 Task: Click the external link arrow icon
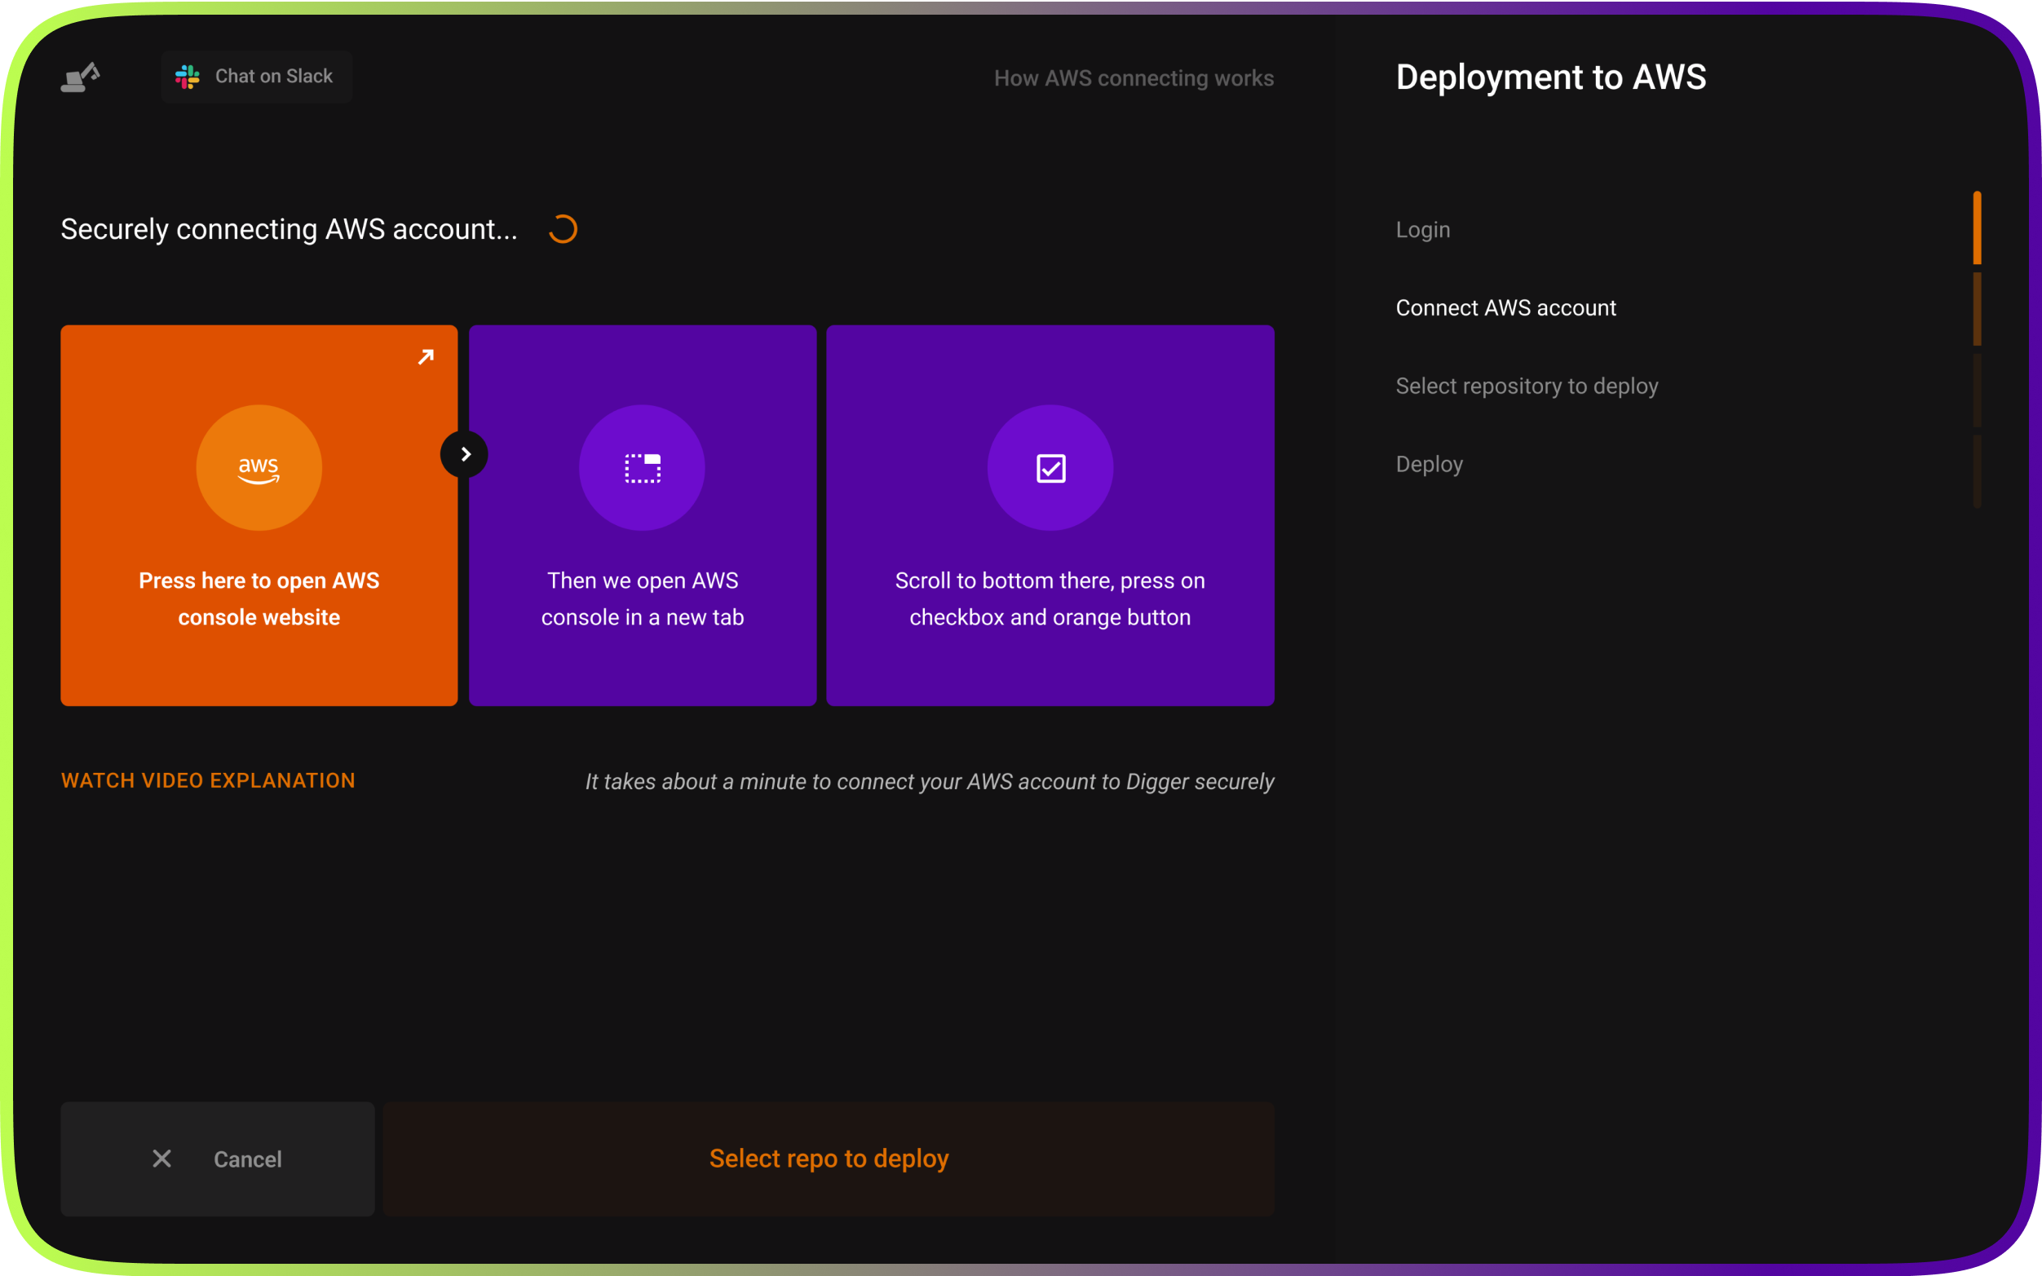[427, 357]
